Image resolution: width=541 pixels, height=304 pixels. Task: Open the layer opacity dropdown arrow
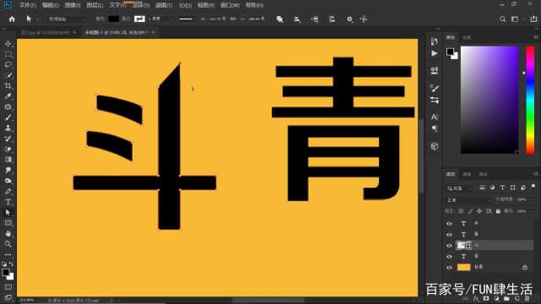tap(531, 199)
